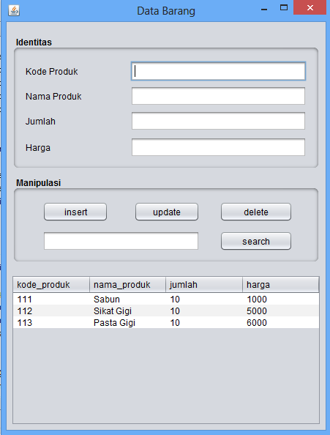This screenshot has width=330, height=435.
Task: Click the insert button
Action: (x=75, y=212)
